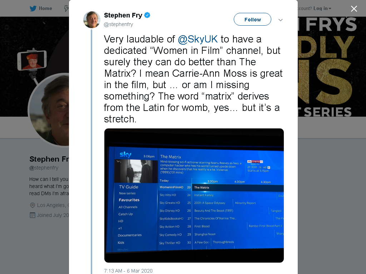Open the Sky TV guide photo

[x=194, y=196]
